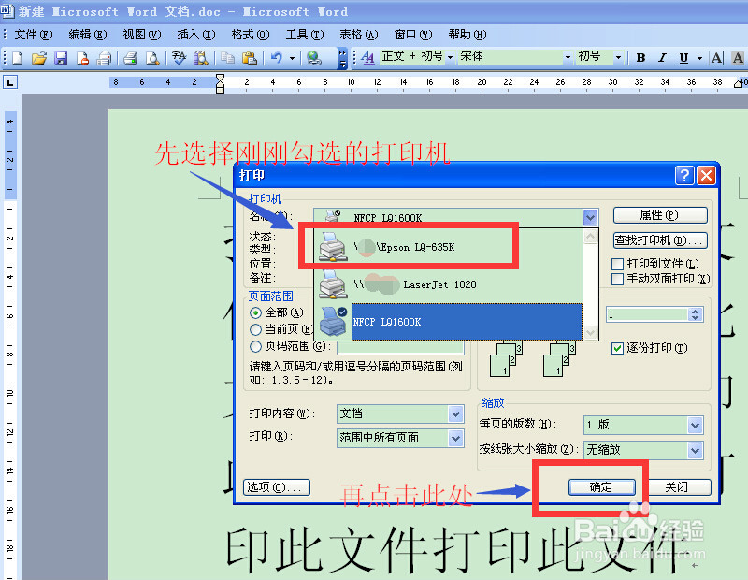Viewport: 748px width, 580px height.
Task: Open a file with the Open folder icon
Action: point(39,58)
